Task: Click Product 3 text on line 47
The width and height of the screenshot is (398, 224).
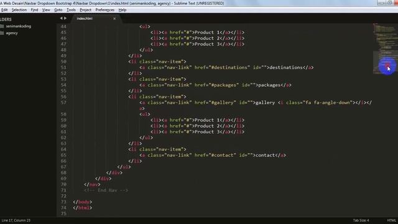Action: click(207, 44)
